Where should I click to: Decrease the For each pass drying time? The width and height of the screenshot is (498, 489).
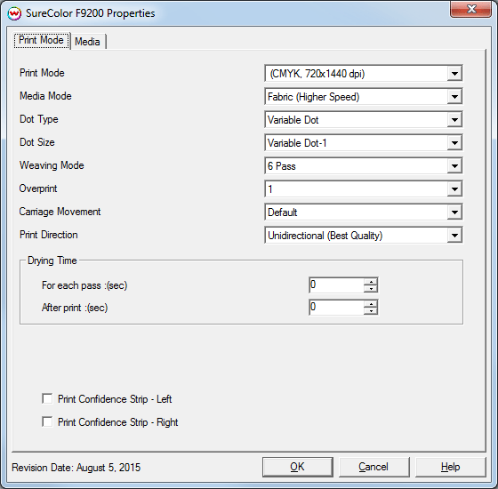pyautogui.click(x=371, y=289)
